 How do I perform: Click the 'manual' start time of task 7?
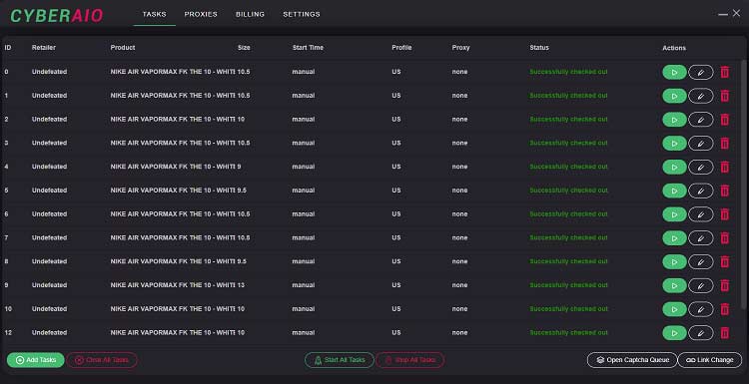(x=304, y=238)
